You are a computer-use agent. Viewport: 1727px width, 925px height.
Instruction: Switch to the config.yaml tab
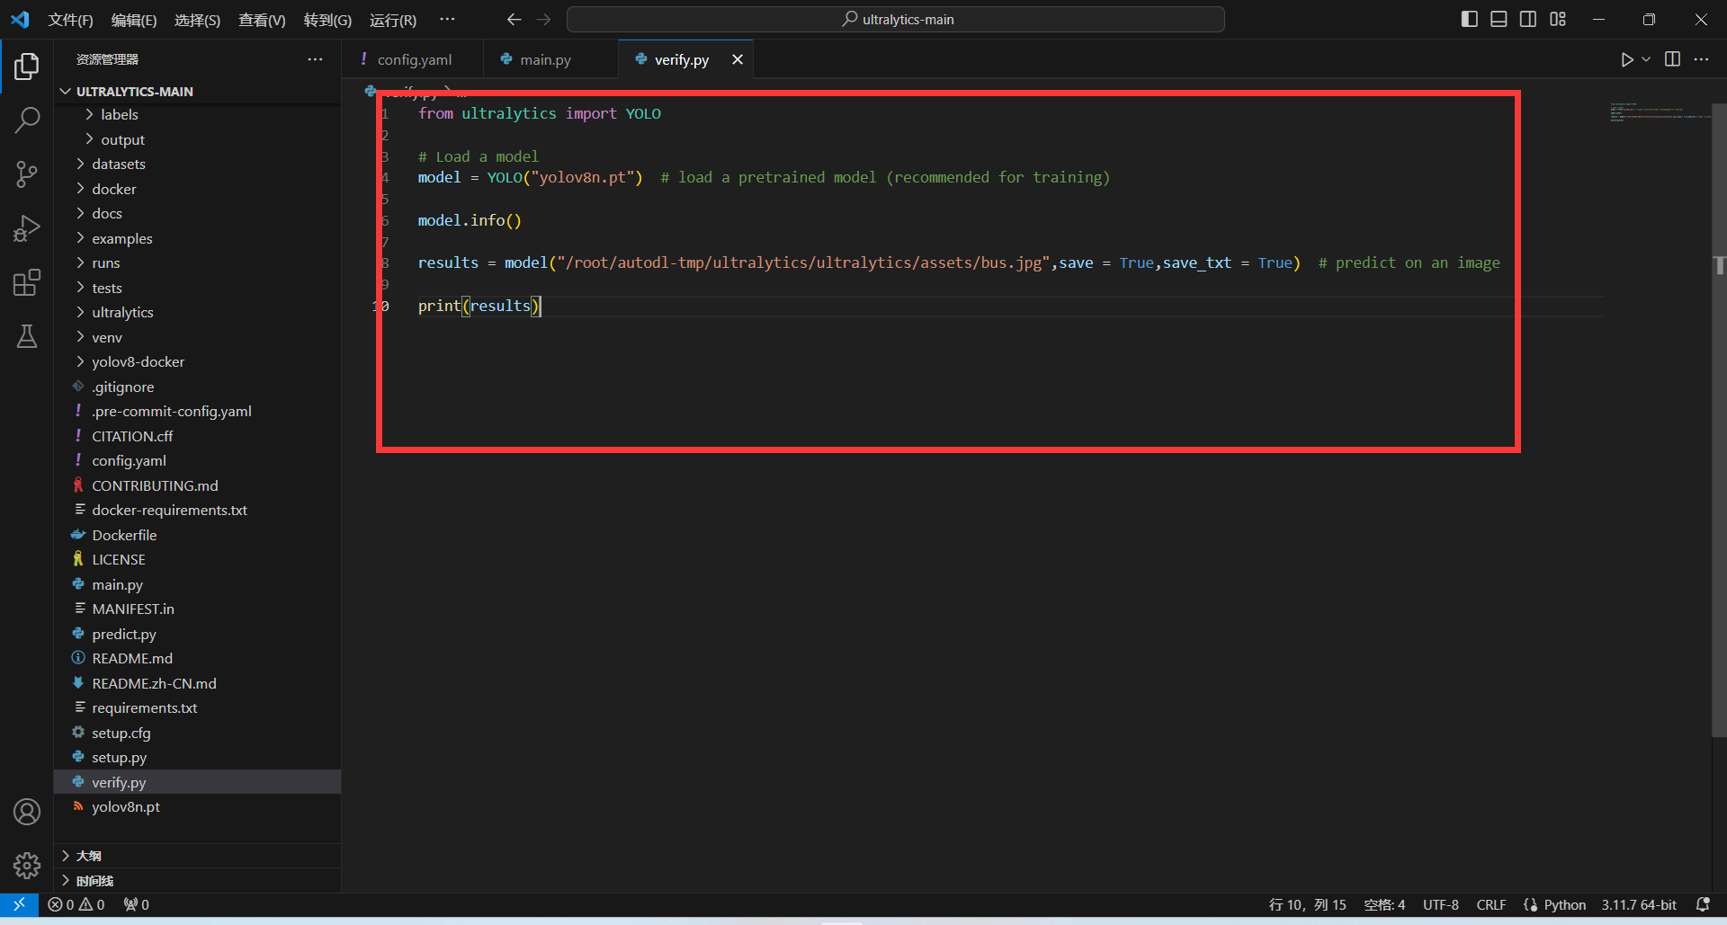click(413, 59)
